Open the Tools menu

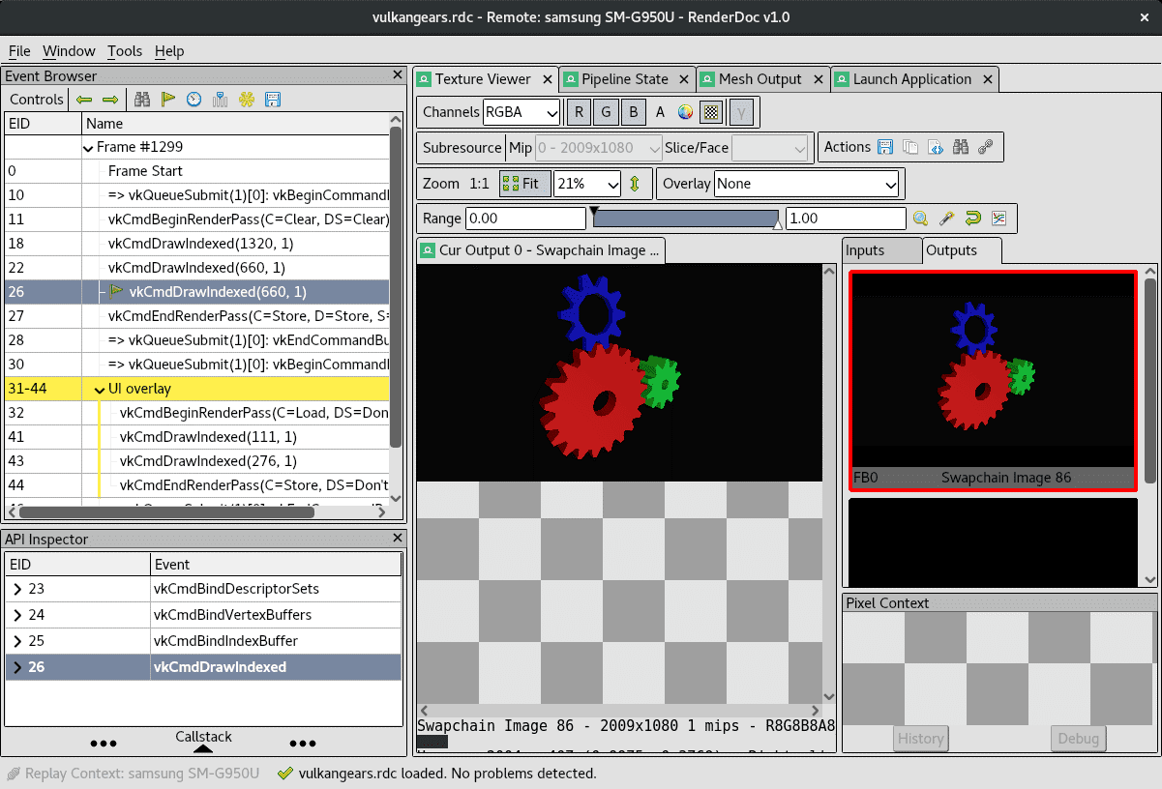point(124,51)
